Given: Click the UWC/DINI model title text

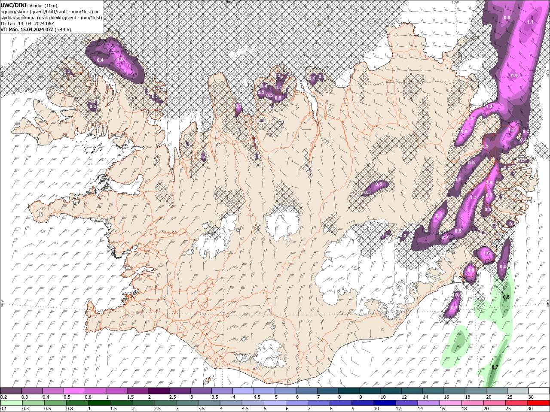Looking at the screenshot, I should pyautogui.click(x=14, y=5).
